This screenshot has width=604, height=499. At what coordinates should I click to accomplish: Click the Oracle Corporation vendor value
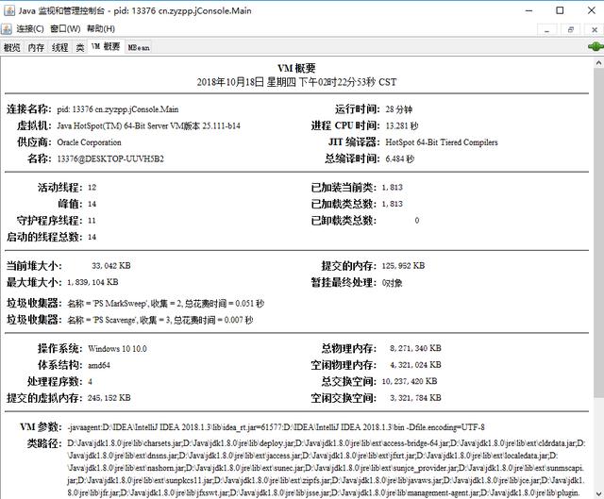click(89, 142)
